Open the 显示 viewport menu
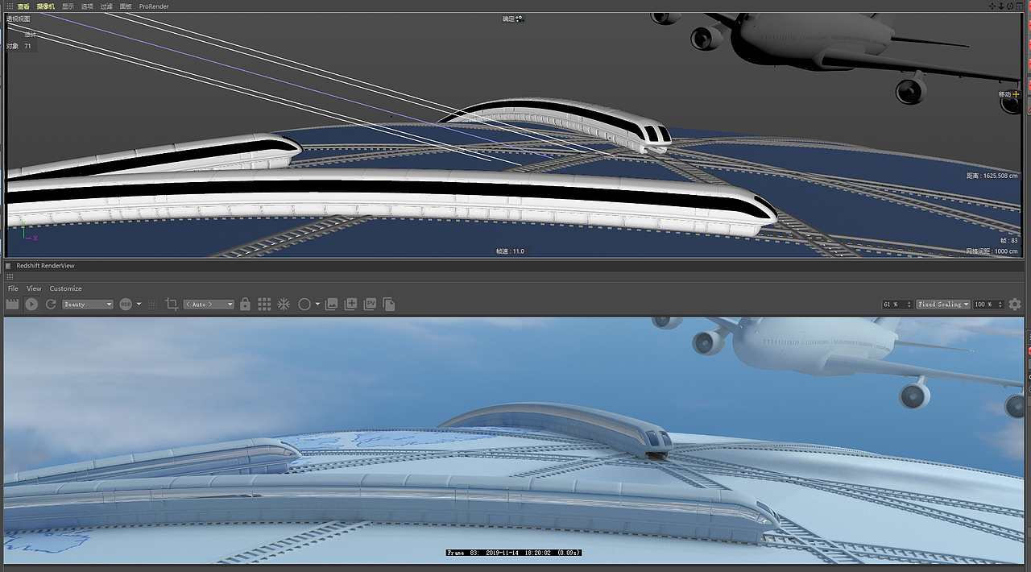Screen dimensions: 1031x572 (x=68, y=6)
